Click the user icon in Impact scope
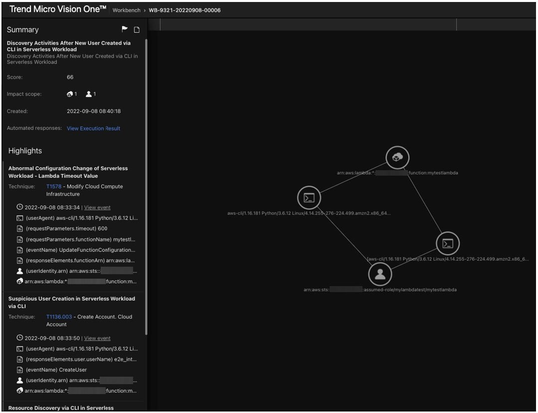Screen dimensions: 538x413 pos(89,94)
